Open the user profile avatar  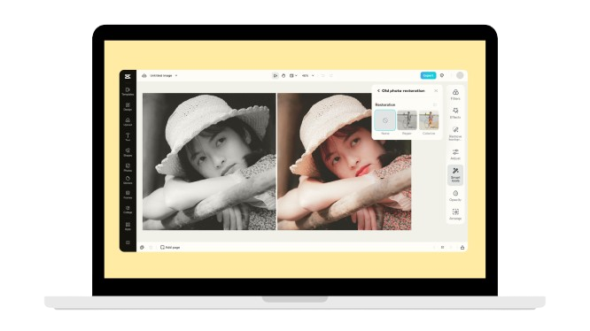tap(460, 75)
